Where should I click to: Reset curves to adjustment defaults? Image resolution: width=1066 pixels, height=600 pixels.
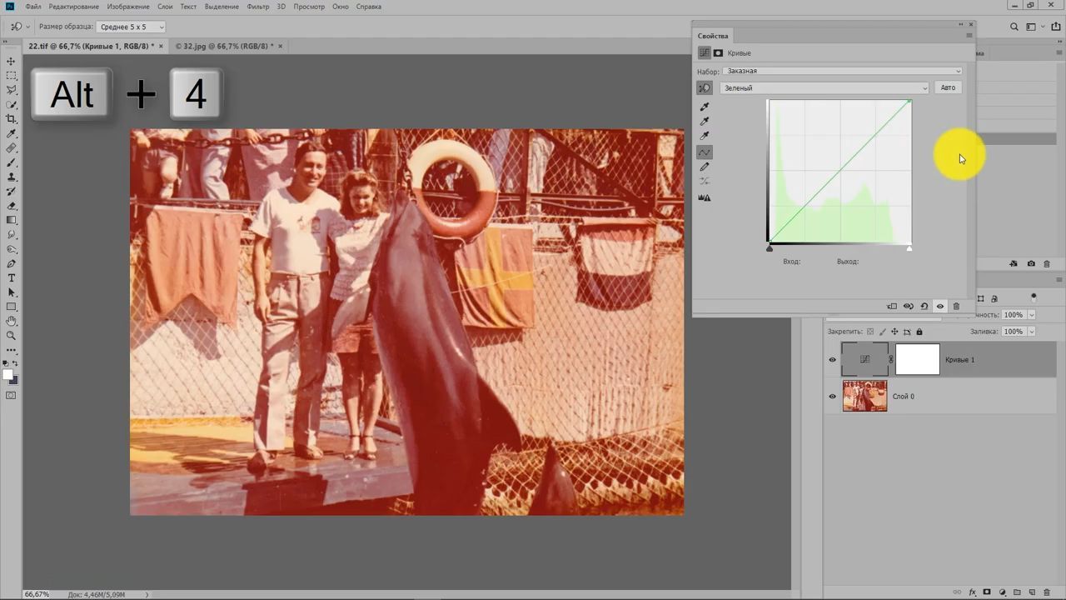point(924,306)
